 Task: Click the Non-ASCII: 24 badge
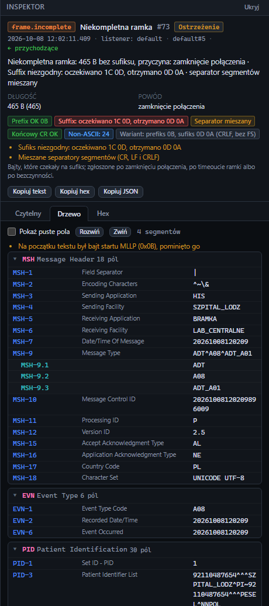tap(89, 134)
